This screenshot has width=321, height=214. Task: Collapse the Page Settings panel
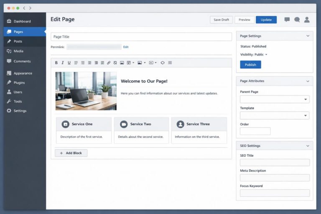point(308,36)
